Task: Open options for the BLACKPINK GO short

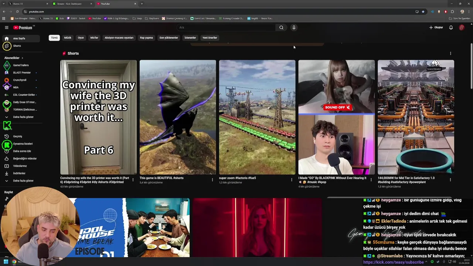Action: [x=371, y=180]
